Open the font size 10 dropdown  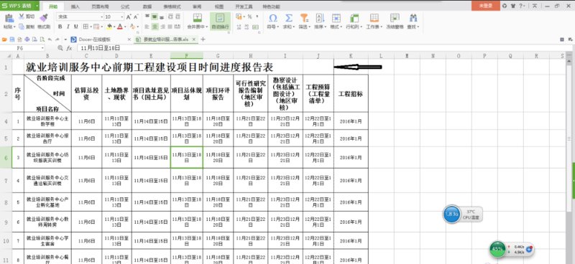122,16
